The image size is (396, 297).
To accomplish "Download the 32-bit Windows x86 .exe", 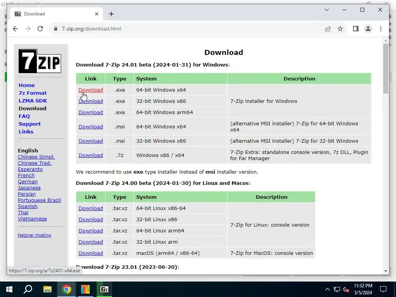I will 90,101.
